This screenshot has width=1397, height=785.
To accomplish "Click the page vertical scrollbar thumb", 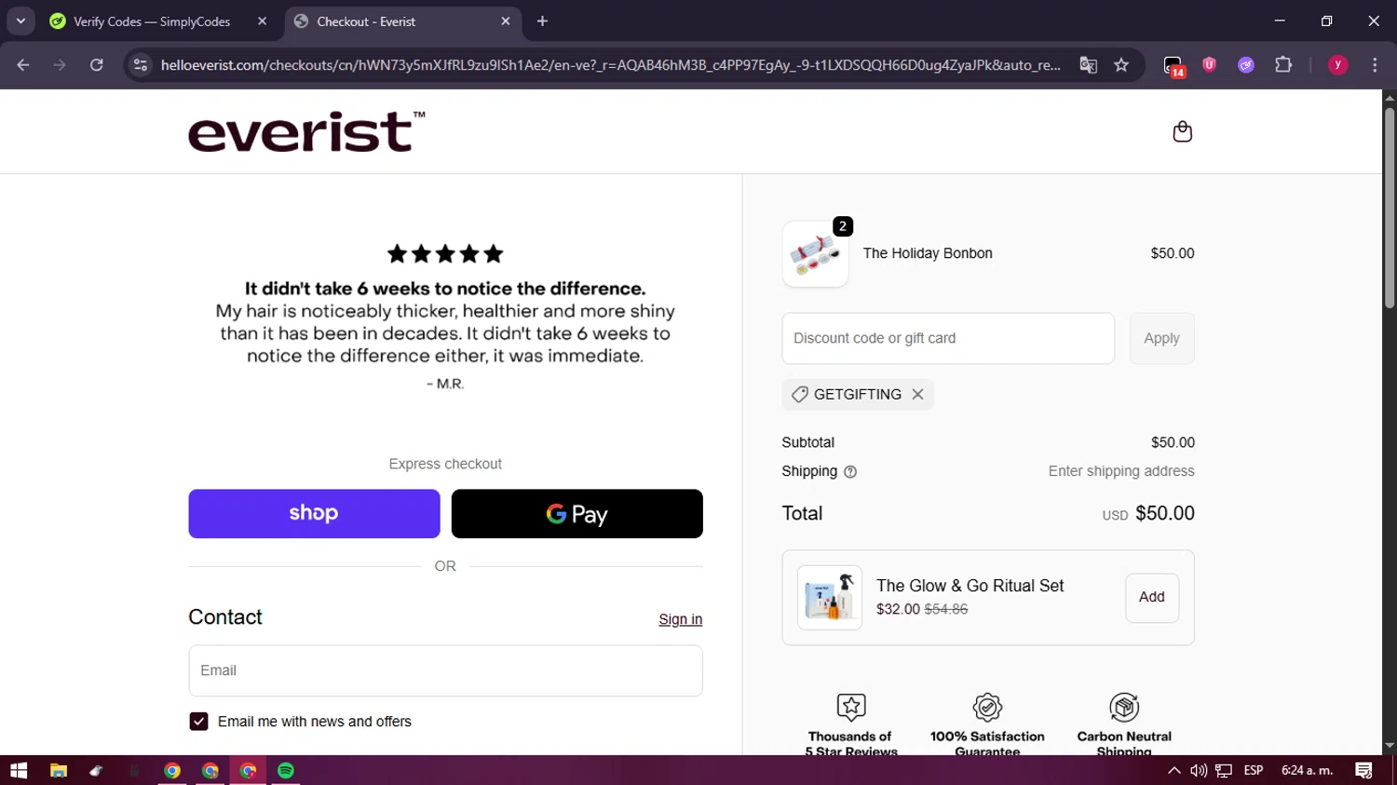I will [x=1390, y=208].
